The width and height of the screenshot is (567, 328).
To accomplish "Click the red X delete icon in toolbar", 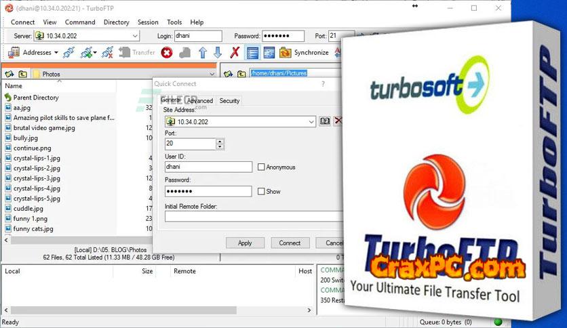I will coord(235,52).
